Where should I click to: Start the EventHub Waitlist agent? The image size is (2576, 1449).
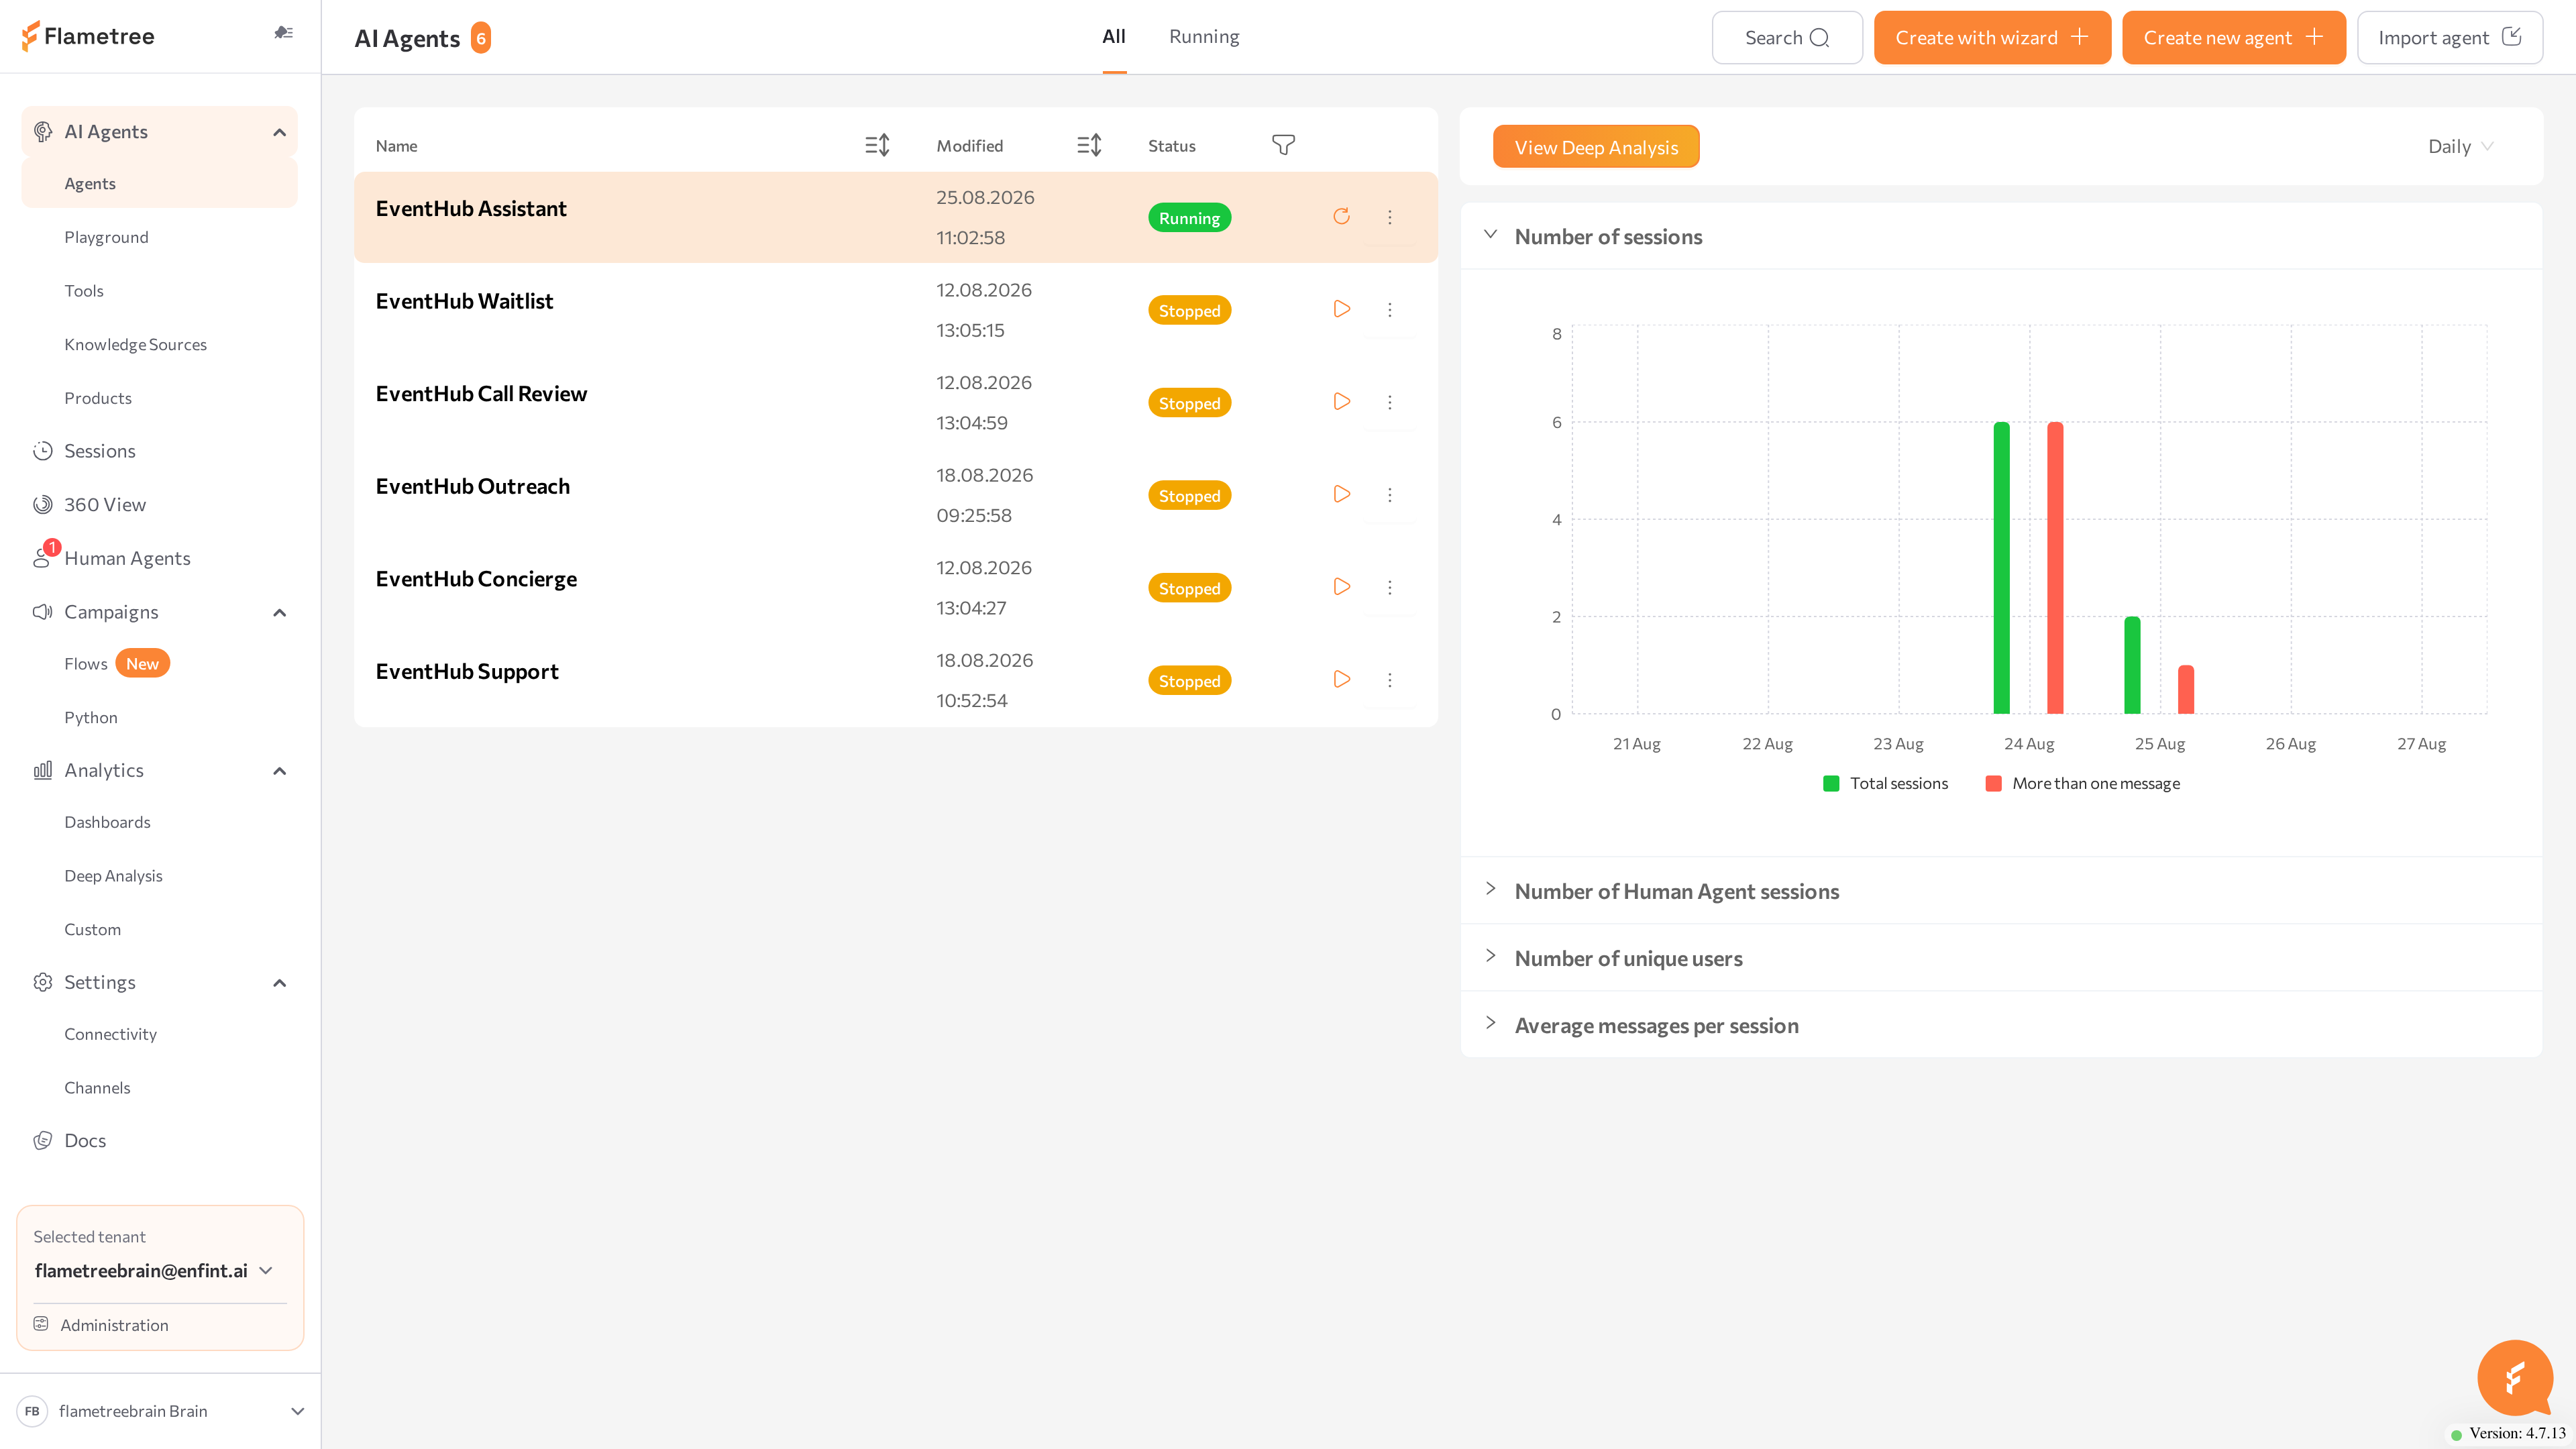click(1341, 309)
